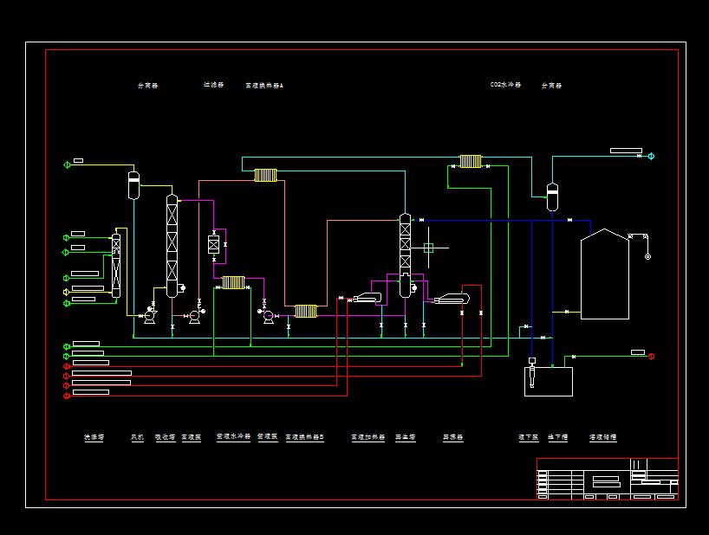Click the red flow arrow at far right
The height and width of the screenshot is (535, 709).
pos(652,356)
